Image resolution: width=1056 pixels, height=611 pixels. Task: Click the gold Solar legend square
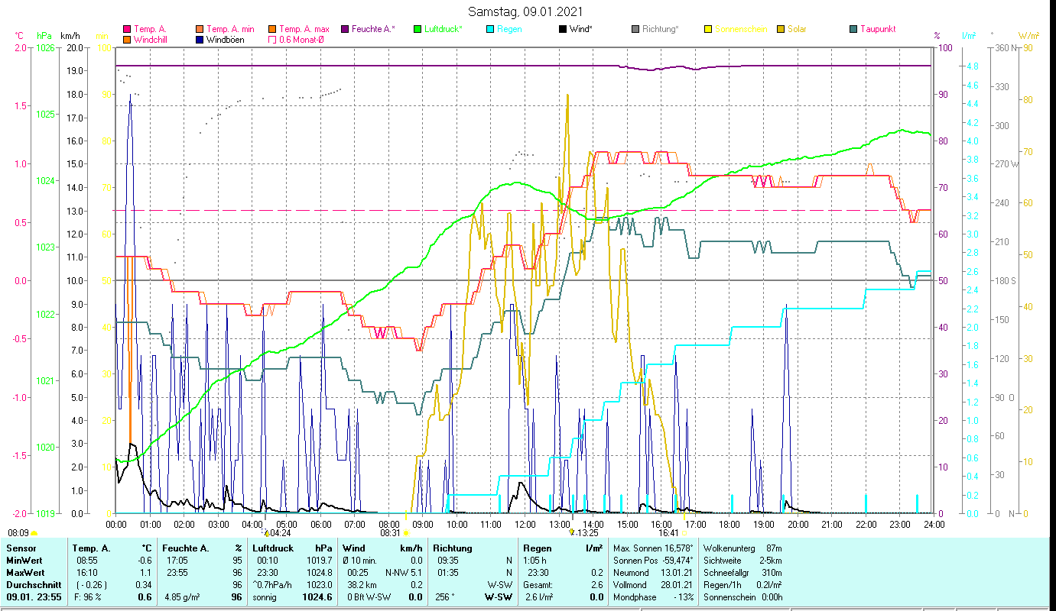click(x=781, y=29)
